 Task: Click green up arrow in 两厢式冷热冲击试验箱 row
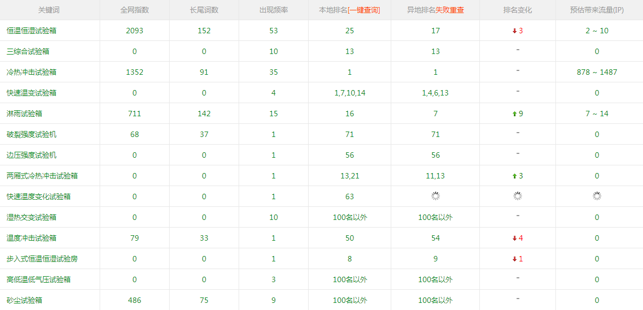(x=514, y=176)
